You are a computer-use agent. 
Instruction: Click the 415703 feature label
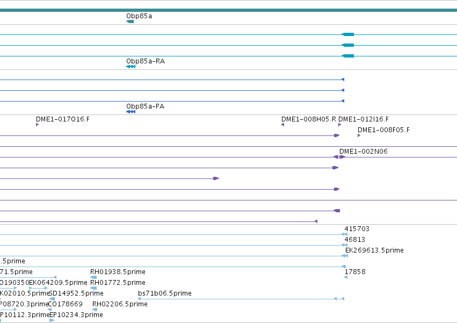[357, 229]
